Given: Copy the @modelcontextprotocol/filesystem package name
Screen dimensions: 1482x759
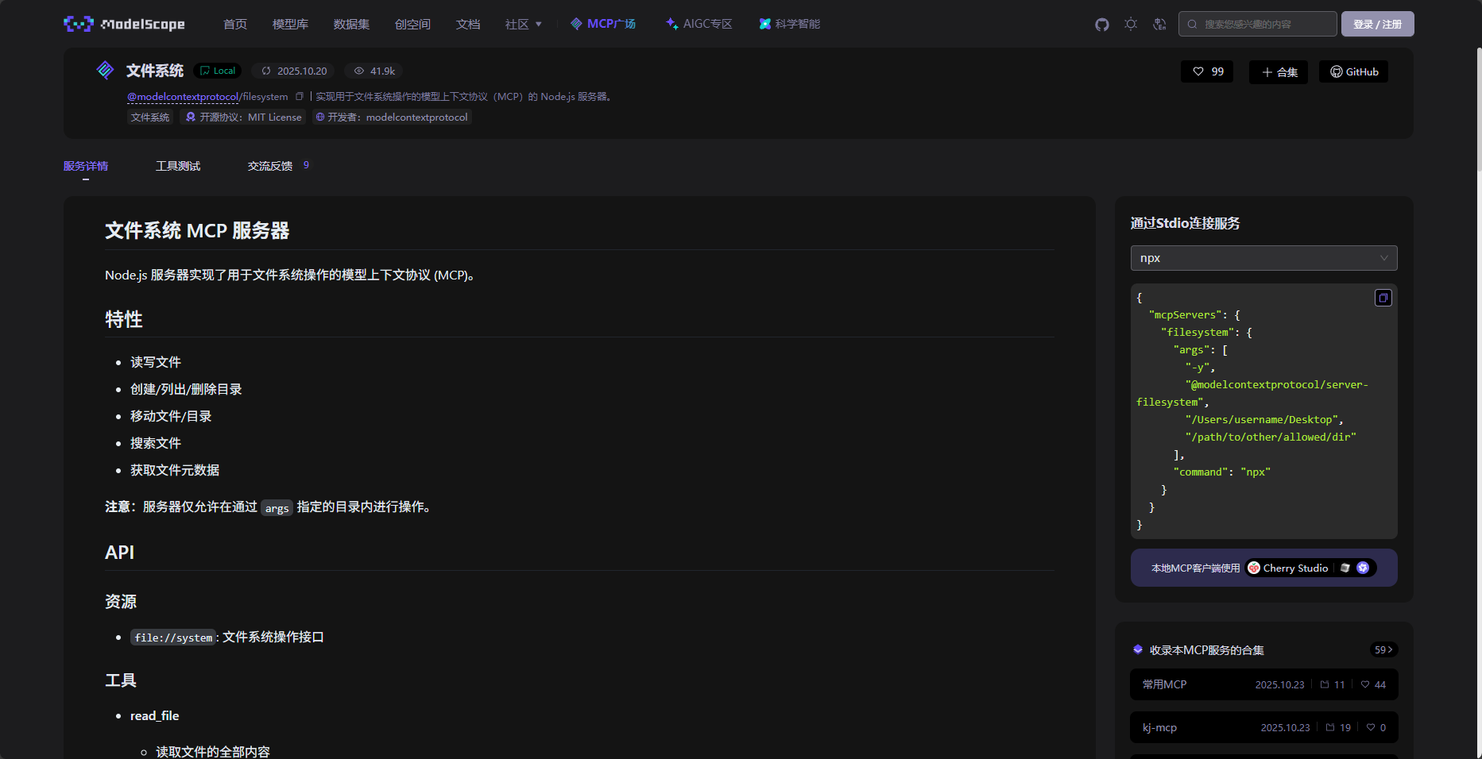Looking at the screenshot, I should [300, 97].
